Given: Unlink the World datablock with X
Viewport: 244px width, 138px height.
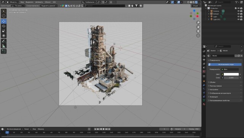Looking at the screenshot, I should pyautogui.click(x=241, y=56).
